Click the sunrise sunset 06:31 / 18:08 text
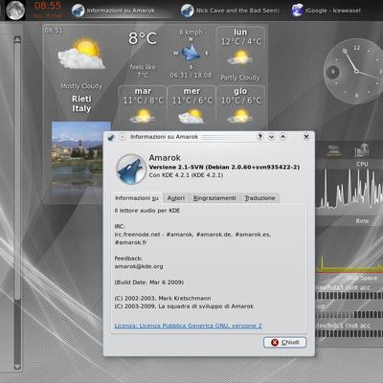Viewport: 383px width, 383px height. click(x=191, y=76)
